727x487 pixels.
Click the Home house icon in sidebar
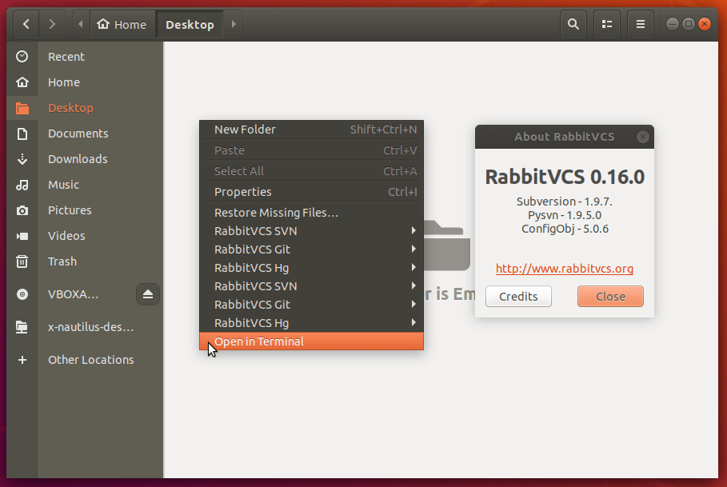[x=22, y=82]
